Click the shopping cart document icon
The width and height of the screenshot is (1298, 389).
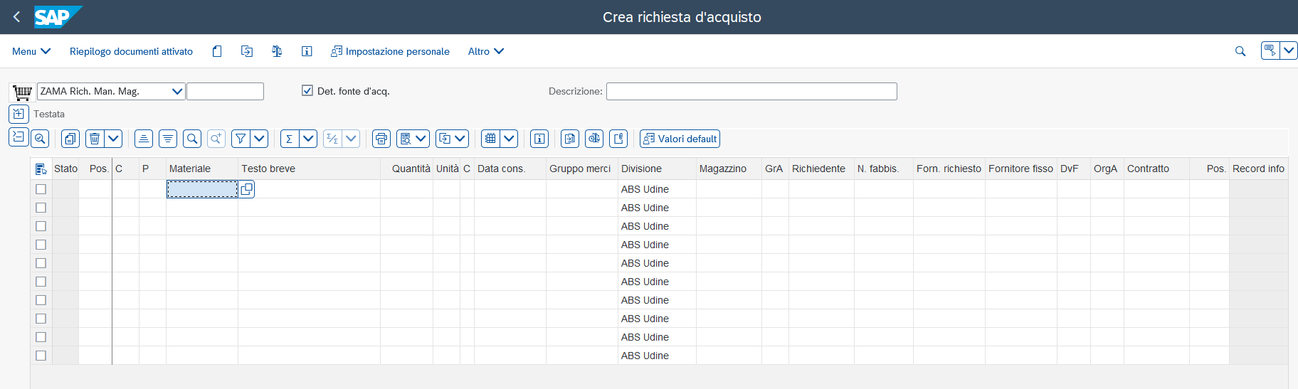[22, 92]
